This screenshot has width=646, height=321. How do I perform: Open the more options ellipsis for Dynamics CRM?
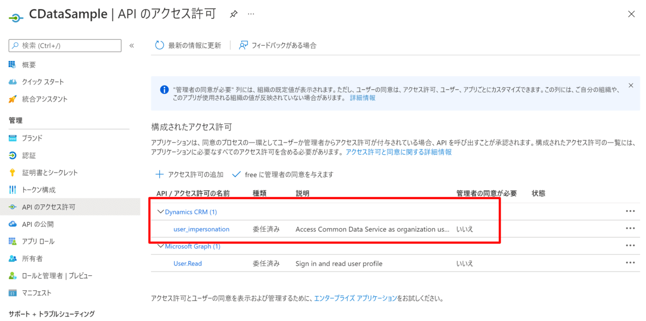point(630,211)
